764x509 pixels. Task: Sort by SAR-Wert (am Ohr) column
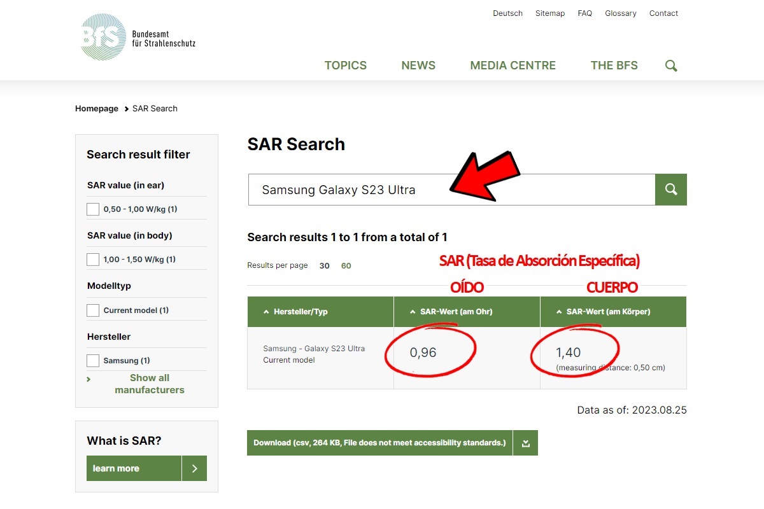pyautogui.click(x=467, y=312)
